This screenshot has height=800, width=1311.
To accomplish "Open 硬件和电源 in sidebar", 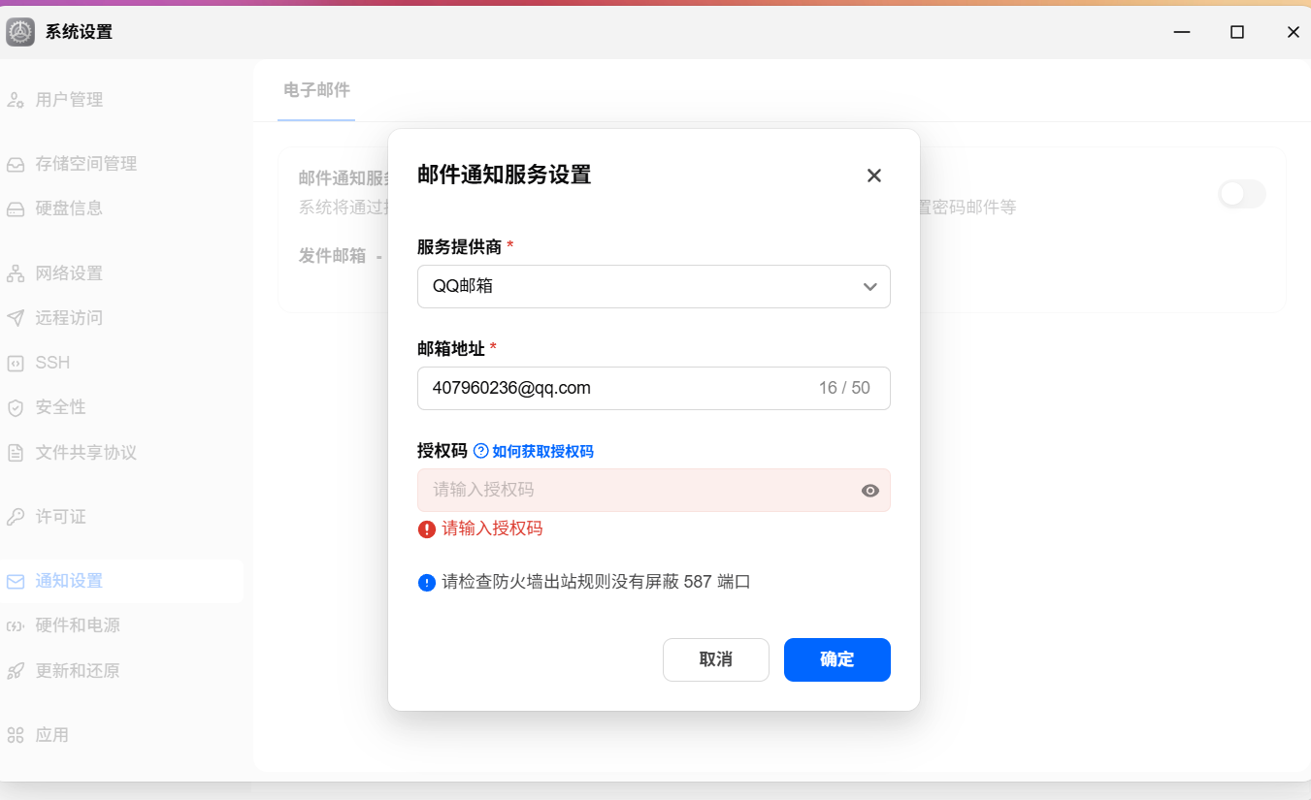I will [122, 625].
